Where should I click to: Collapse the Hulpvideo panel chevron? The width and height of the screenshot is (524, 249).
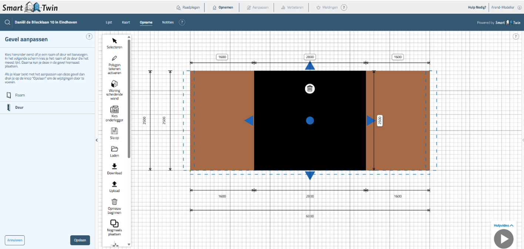(512, 225)
